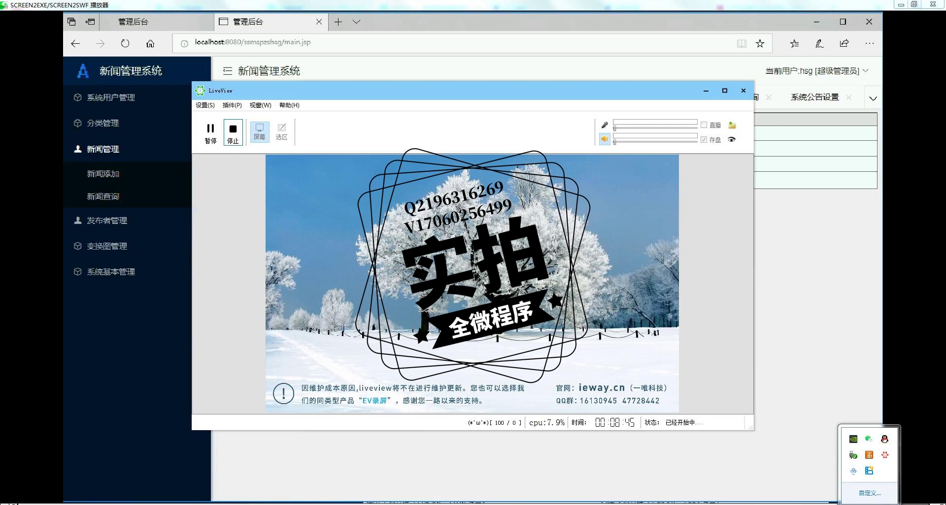This screenshot has width=946, height=505.
Task: Expand the tab list chevron dropdown
Action: click(x=873, y=98)
